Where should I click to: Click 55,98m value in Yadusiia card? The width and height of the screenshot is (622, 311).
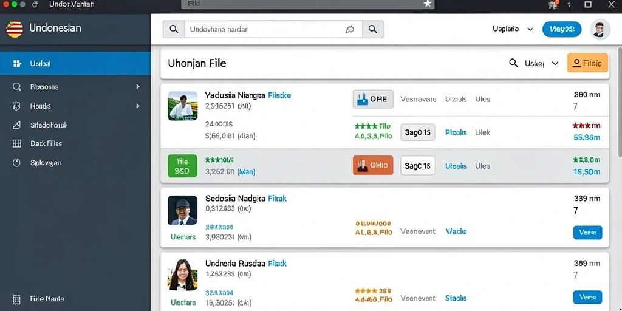click(587, 138)
